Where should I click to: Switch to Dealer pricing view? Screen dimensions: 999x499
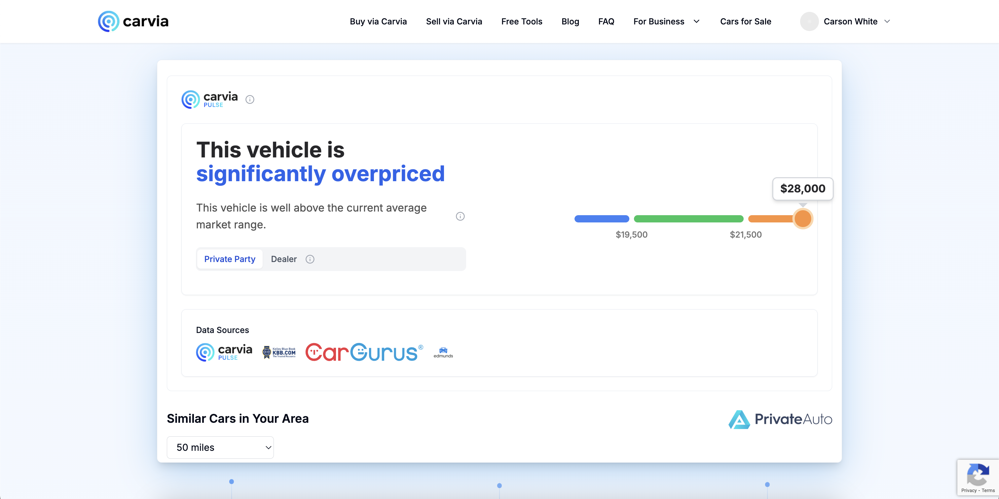[x=283, y=259]
